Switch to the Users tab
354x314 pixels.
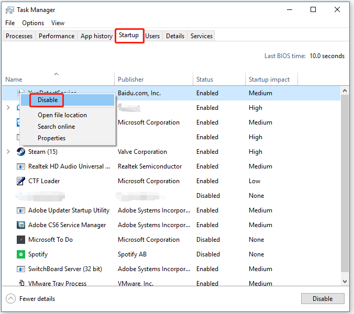[x=152, y=36]
